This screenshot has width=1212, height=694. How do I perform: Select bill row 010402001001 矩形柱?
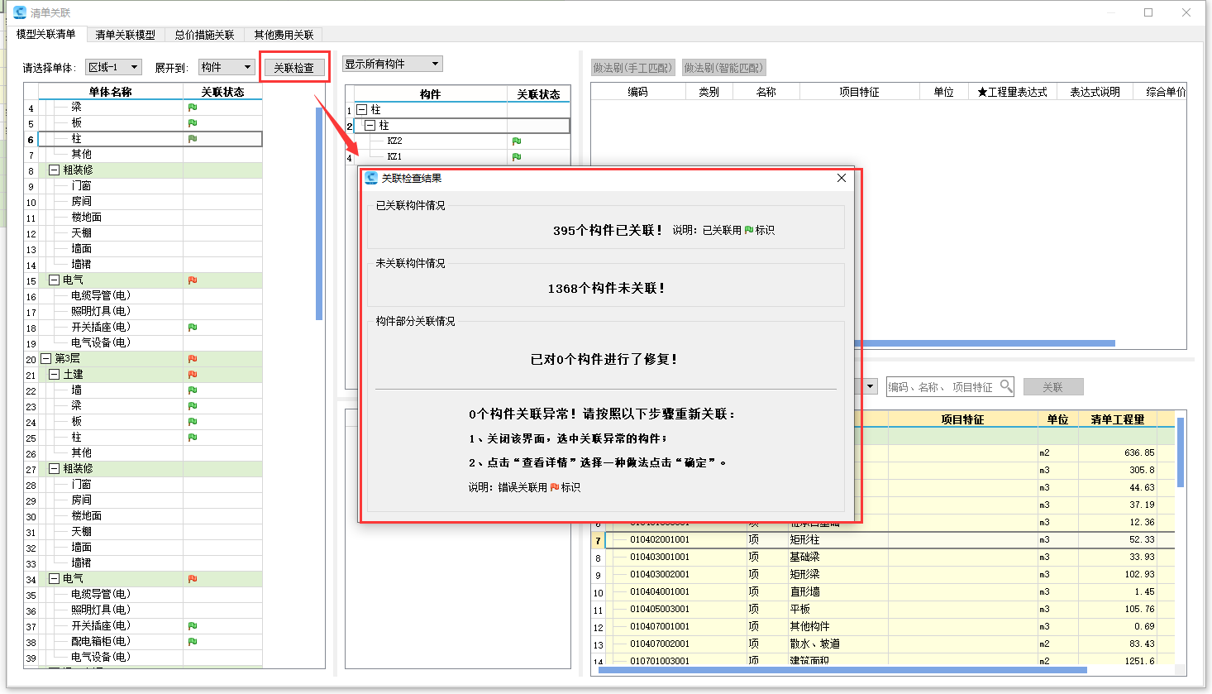[x=882, y=540]
